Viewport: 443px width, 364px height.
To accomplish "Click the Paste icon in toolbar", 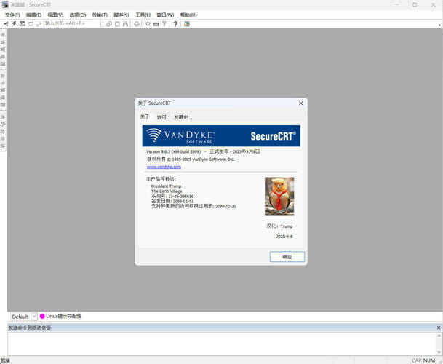I will 116,23.
